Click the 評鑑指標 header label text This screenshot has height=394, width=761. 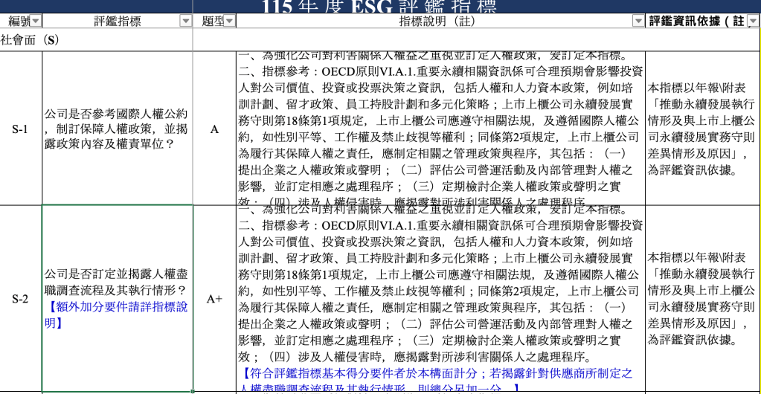point(117,22)
